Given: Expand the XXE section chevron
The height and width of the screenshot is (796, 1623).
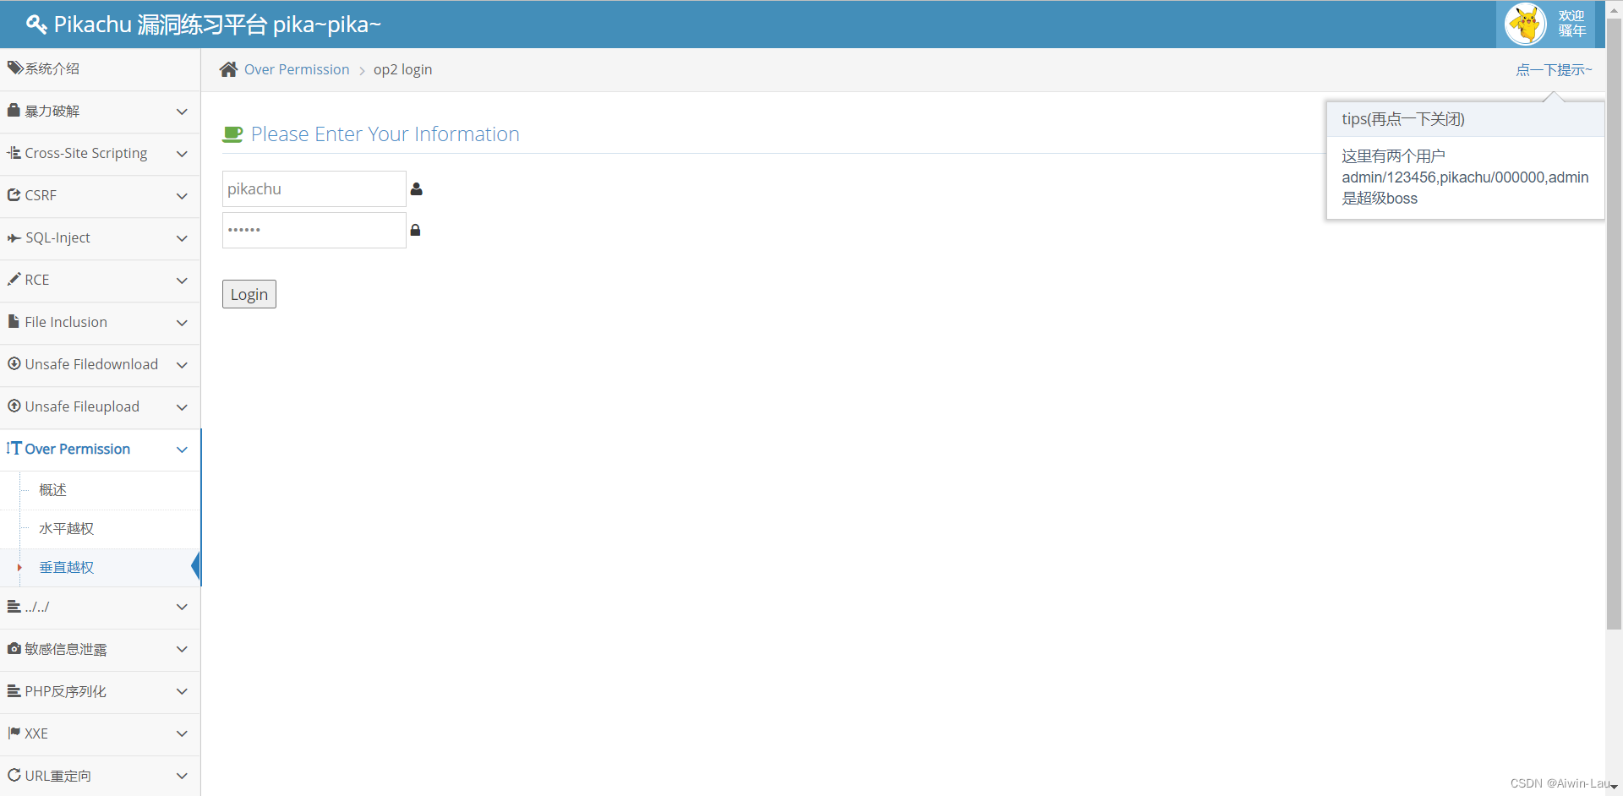Looking at the screenshot, I should (182, 733).
